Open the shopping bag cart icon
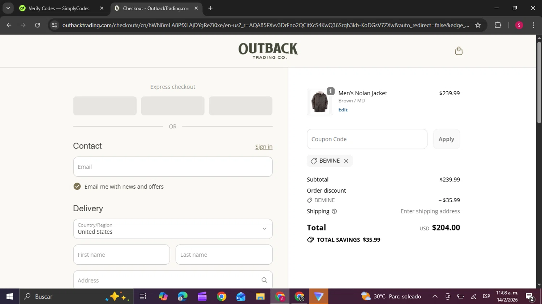This screenshot has width=542, height=304. coord(459,51)
